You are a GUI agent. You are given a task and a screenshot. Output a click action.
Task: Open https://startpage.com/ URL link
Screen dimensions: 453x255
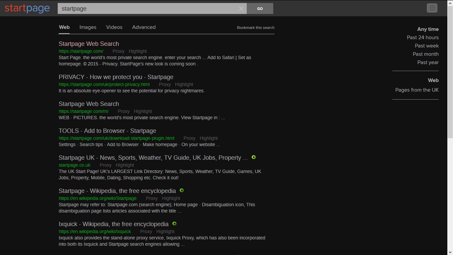[81, 51]
